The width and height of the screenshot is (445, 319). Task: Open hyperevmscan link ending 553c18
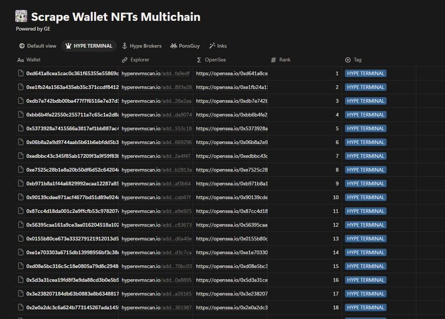click(x=156, y=128)
